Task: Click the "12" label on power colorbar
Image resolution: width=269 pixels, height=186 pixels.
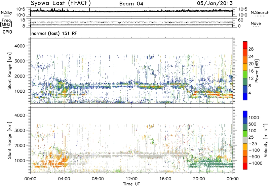Action: 251,79
